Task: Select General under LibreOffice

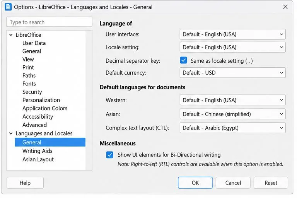Action: coord(32,51)
